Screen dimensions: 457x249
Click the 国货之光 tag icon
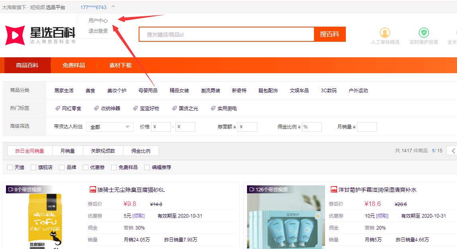click(174, 108)
